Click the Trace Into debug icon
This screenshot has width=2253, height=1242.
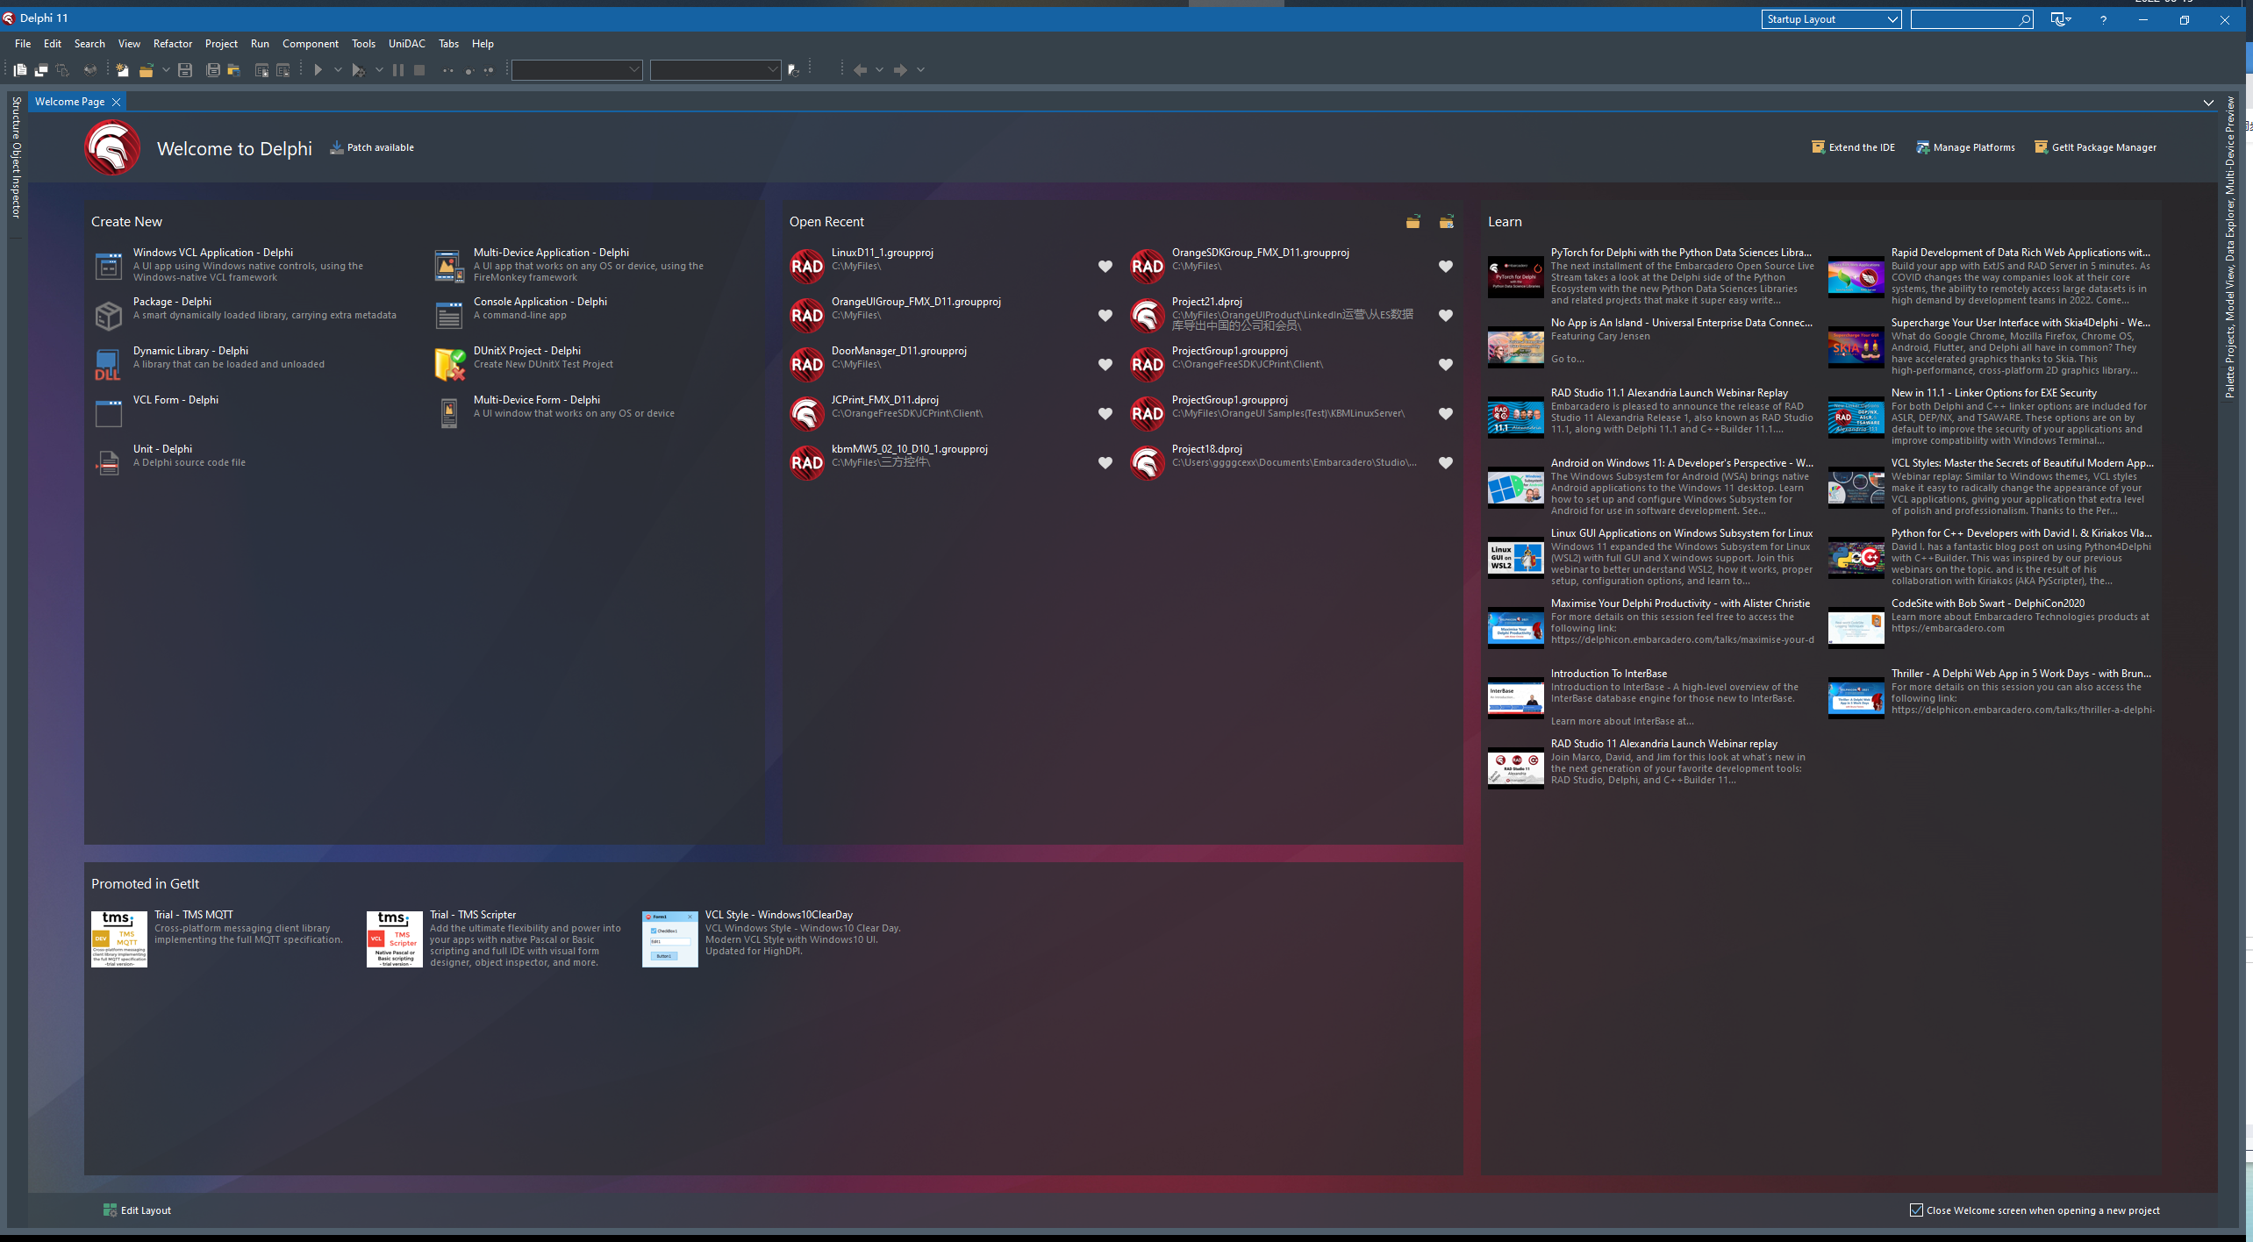click(x=448, y=70)
